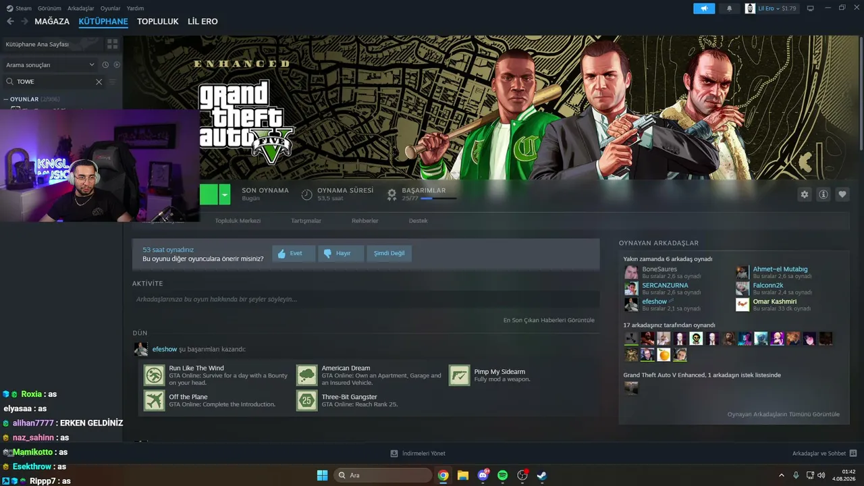Switch to the TOPLULUK tab
This screenshot has width=864, height=486.
click(x=158, y=22)
